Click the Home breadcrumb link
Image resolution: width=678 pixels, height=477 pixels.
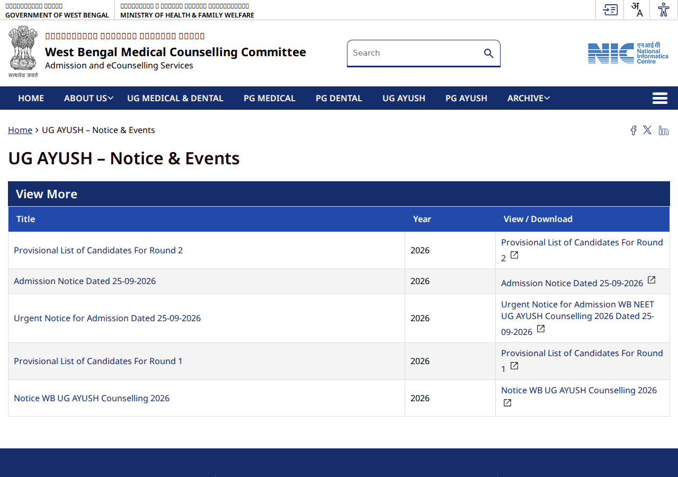(20, 130)
